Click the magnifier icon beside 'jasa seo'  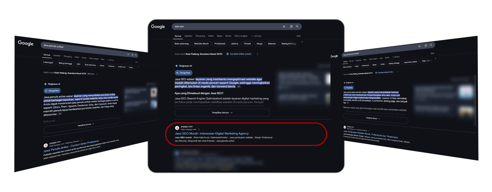coord(297,26)
